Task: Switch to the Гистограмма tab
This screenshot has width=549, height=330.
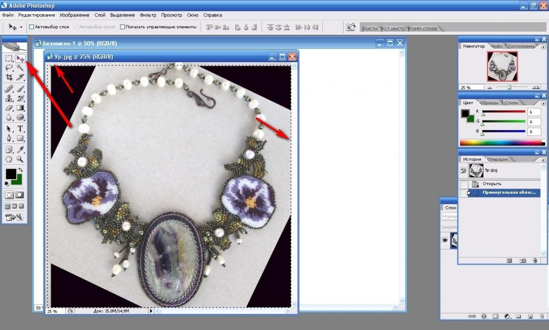Action: pos(521,46)
